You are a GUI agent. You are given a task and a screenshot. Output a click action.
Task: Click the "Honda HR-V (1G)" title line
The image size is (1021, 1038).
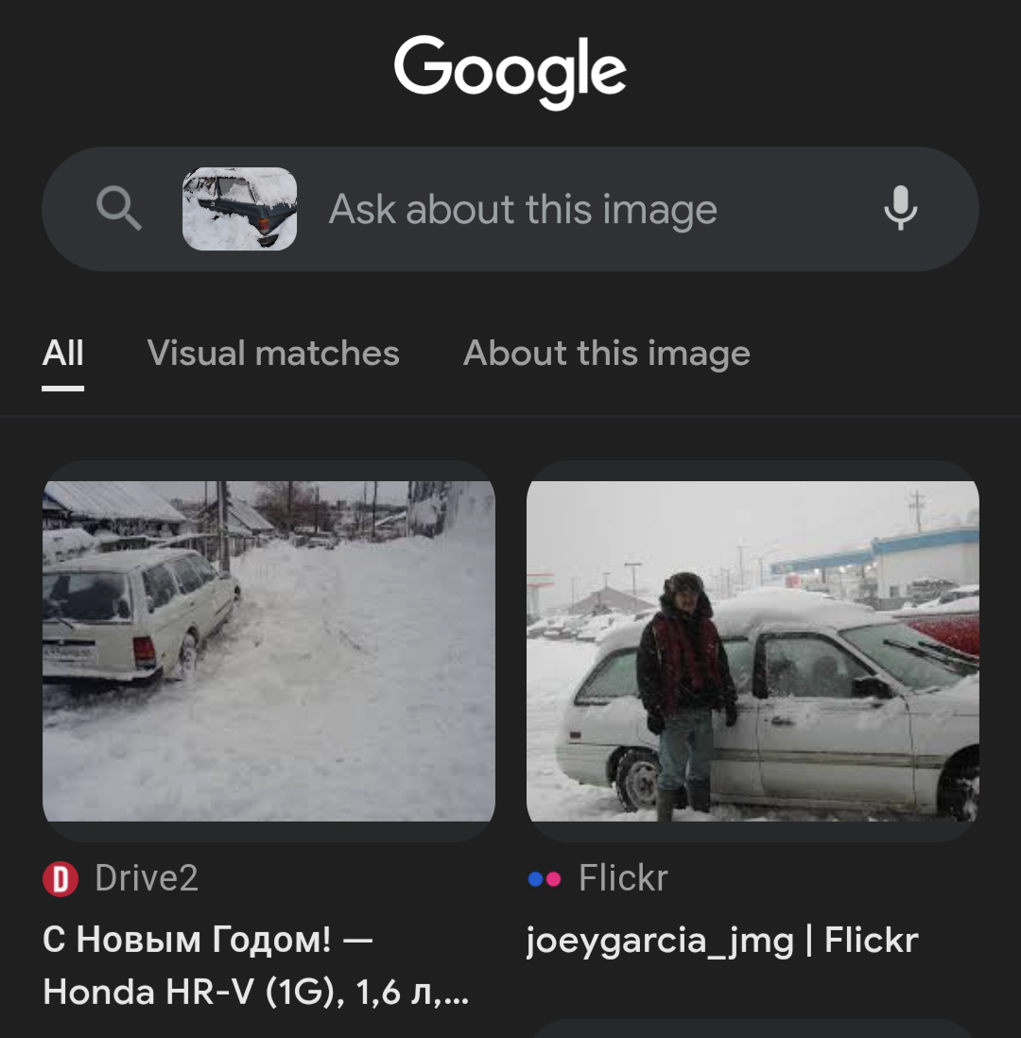tap(255, 992)
